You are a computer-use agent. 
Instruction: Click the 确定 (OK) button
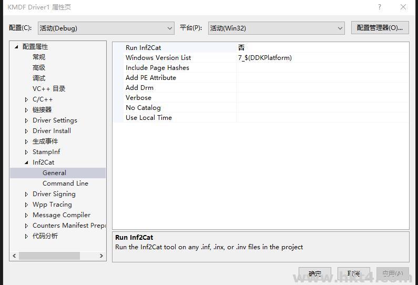(x=315, y=274)
